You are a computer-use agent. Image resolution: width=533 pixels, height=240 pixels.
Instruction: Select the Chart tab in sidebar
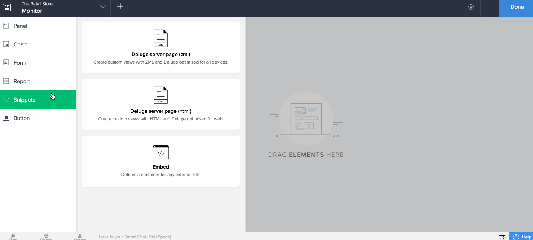click(x=20, y=44)
